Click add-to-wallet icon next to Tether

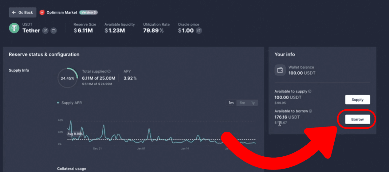[53, 31]
